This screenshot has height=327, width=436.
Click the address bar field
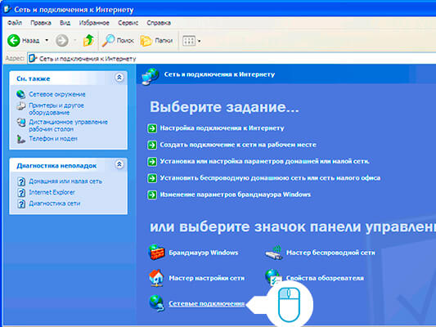pos(231,58)
